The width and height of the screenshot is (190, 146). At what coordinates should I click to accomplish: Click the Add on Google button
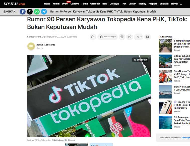tap(108, 37)
